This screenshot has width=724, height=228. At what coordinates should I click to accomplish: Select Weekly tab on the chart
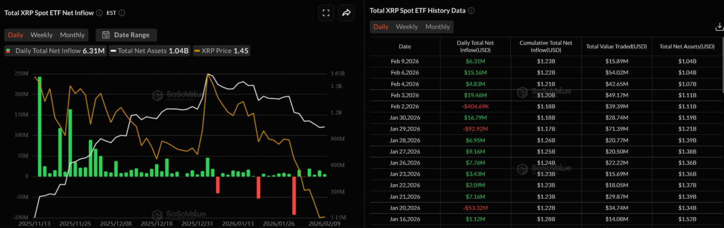pyautogui.click(x=41, y=35)
